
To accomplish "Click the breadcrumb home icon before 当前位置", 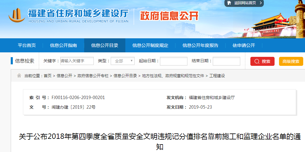I will point(19,76).
